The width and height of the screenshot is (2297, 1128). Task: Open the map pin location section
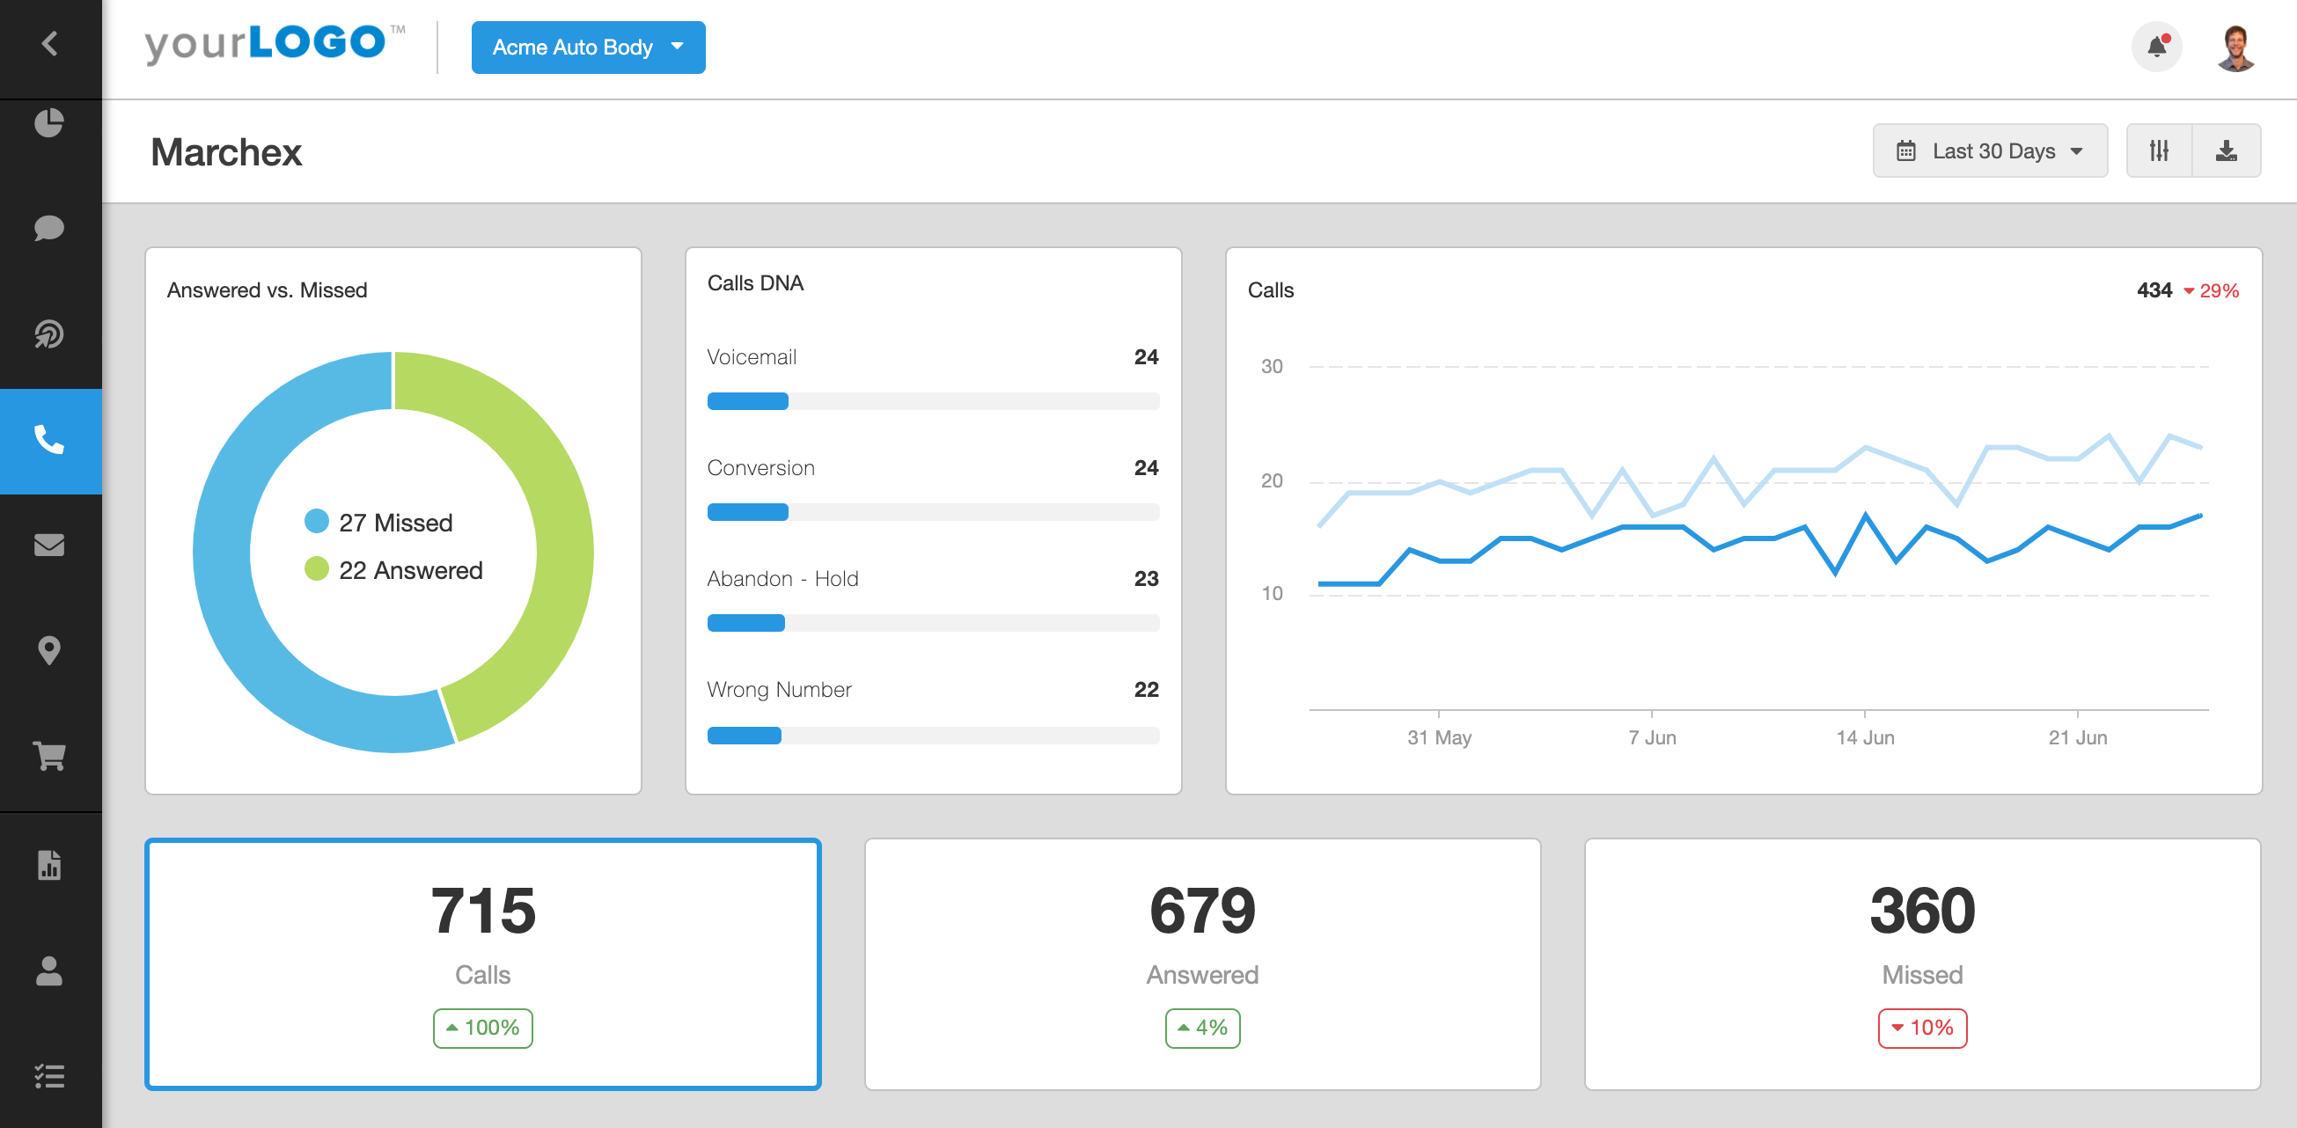pyautogui.click(x=50, y=651)
